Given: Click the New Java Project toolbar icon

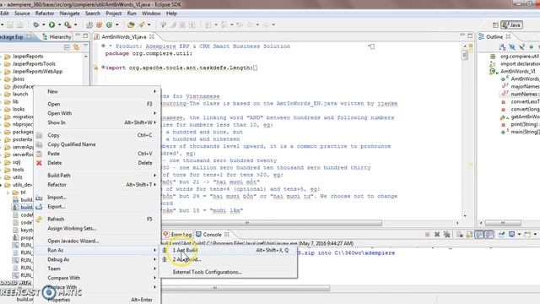Looking at the screenshot, I should coord(89,24).
